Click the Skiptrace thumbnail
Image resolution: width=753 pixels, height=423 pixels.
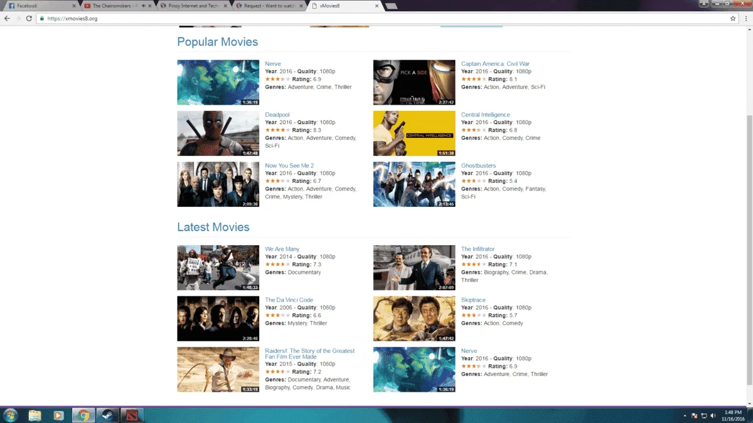(414, 318)
